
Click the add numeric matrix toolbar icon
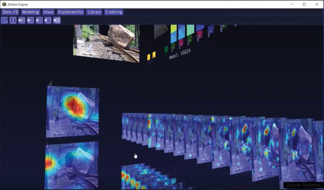click(x=57, y=21)
